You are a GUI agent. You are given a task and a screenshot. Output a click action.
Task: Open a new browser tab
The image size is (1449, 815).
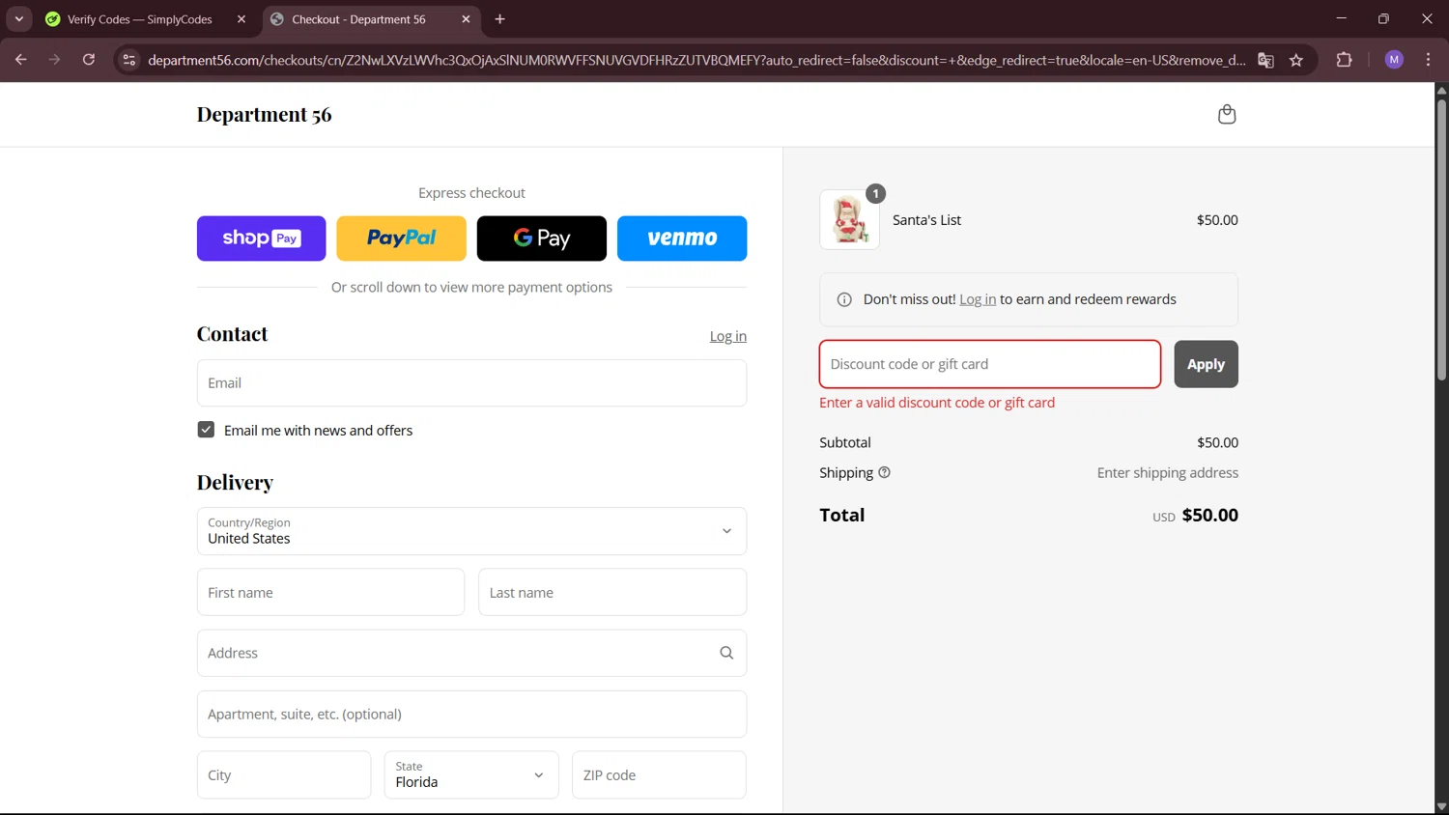pos(499,19)
